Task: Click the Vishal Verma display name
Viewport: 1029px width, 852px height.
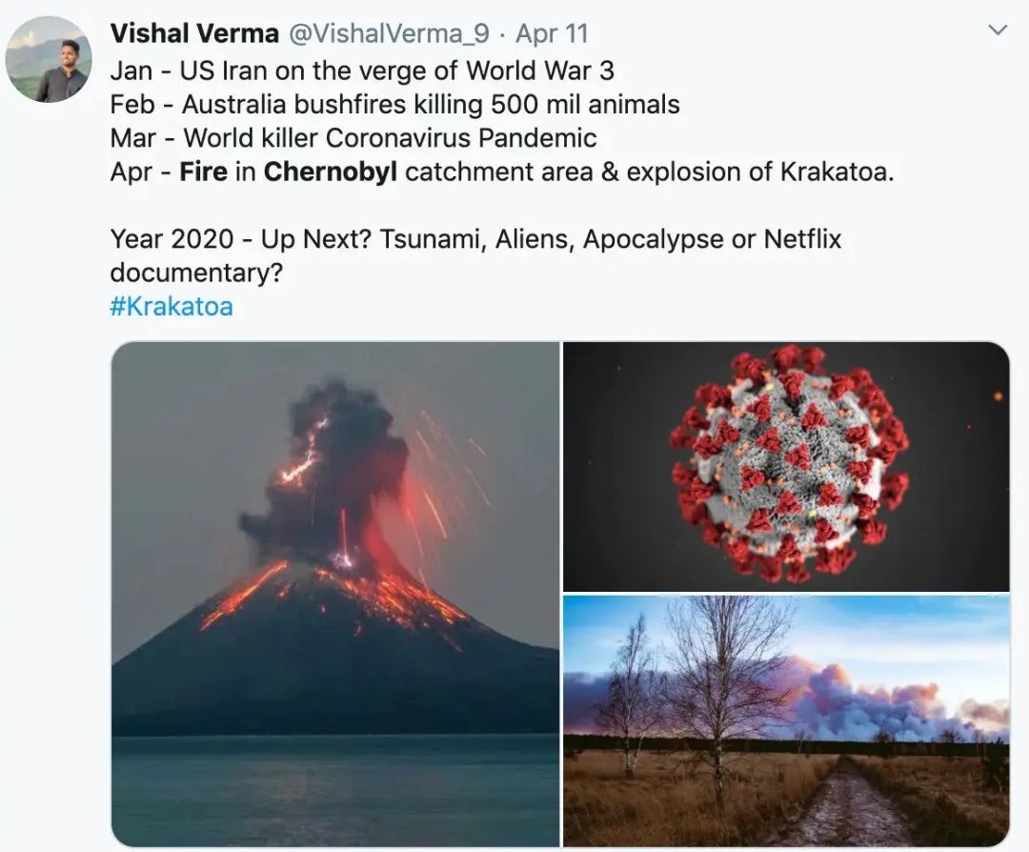Action: 194,34
